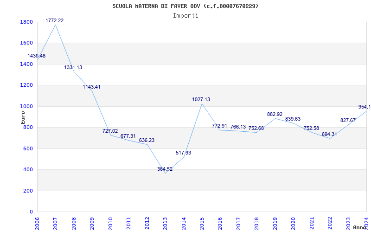
Task: Click the 694.31 value label for 2022
Action: (x=329, y=134)
